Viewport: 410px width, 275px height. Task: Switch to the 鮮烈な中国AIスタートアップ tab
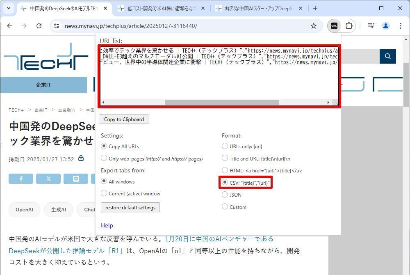tap(258, 8)
